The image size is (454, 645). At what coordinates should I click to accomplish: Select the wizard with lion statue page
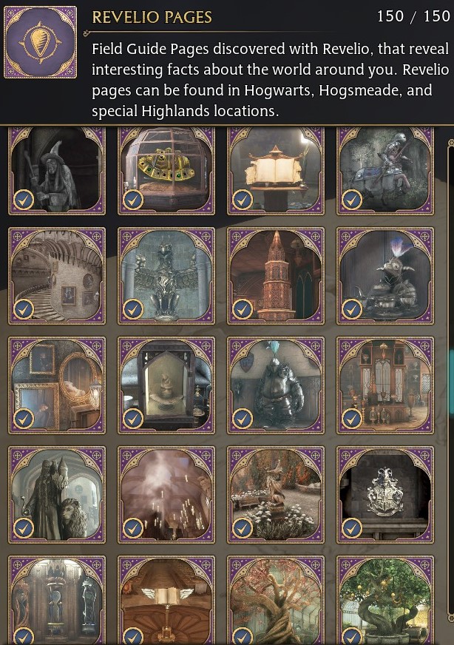pyautogui.click(x=57, y=495)
